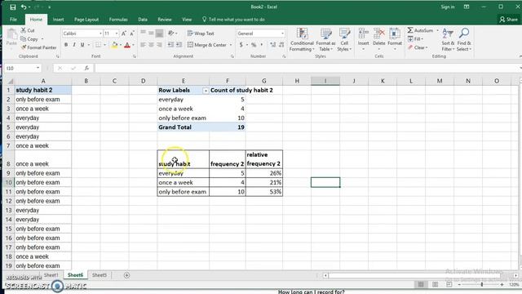Image resolution: width=522 pixels, height=294 pixels.
Task: Switch to the Insert ribbon tab
Action: tap(58, 20)
